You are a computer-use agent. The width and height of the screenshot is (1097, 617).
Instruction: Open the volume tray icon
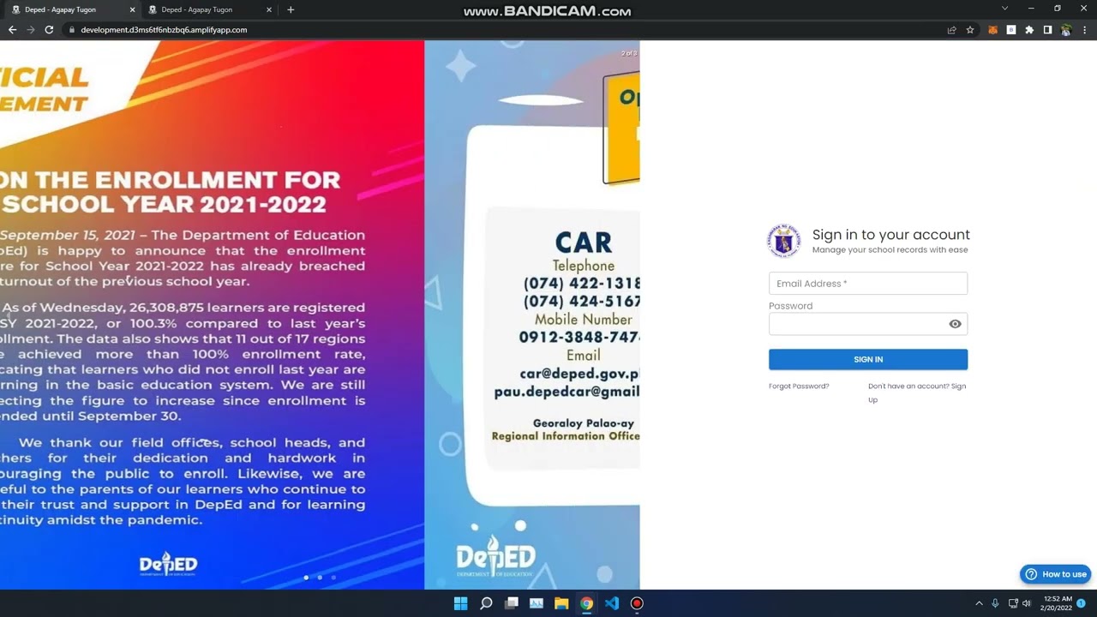click(1027, 603)
